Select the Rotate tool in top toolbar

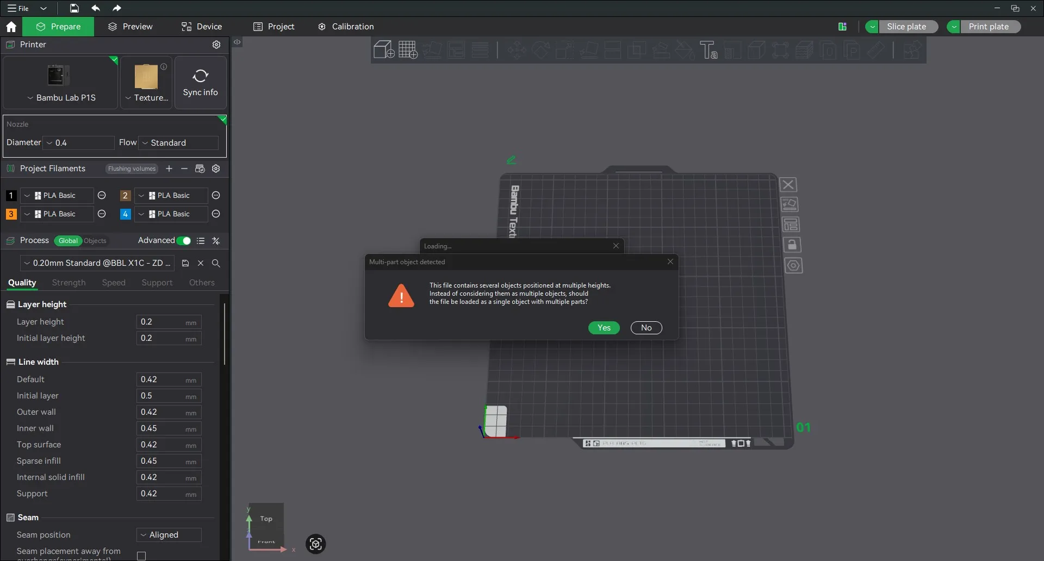[x=540, y=50]
